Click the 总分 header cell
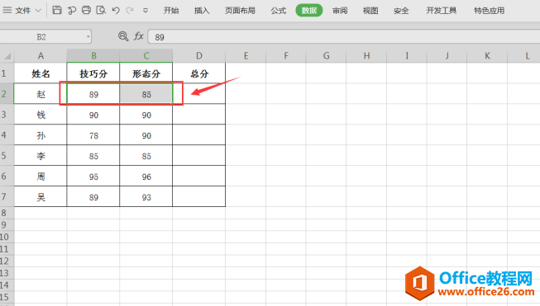 pos(199,73)
